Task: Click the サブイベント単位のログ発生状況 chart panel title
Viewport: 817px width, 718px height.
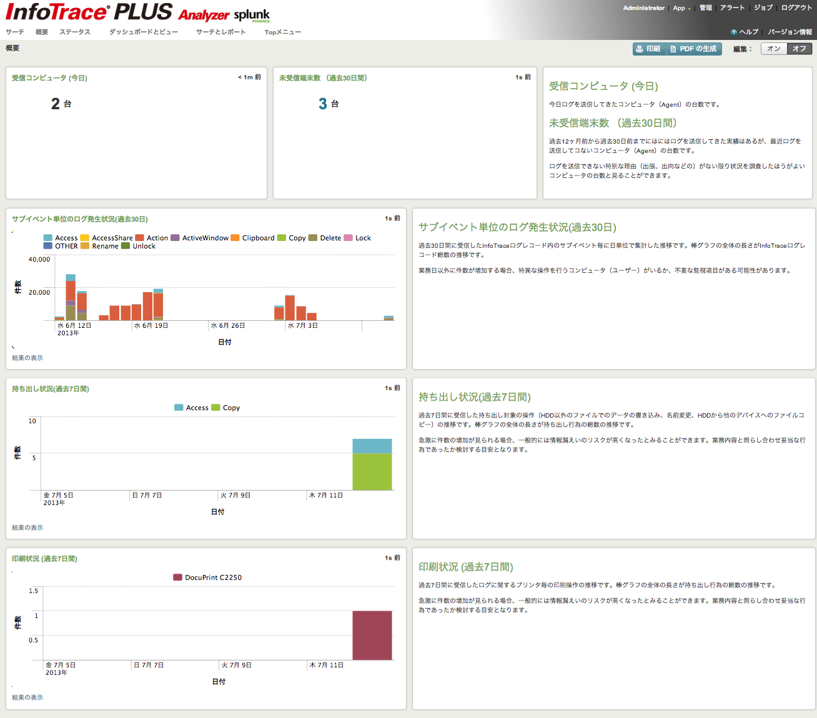Action: coord(80,219)
